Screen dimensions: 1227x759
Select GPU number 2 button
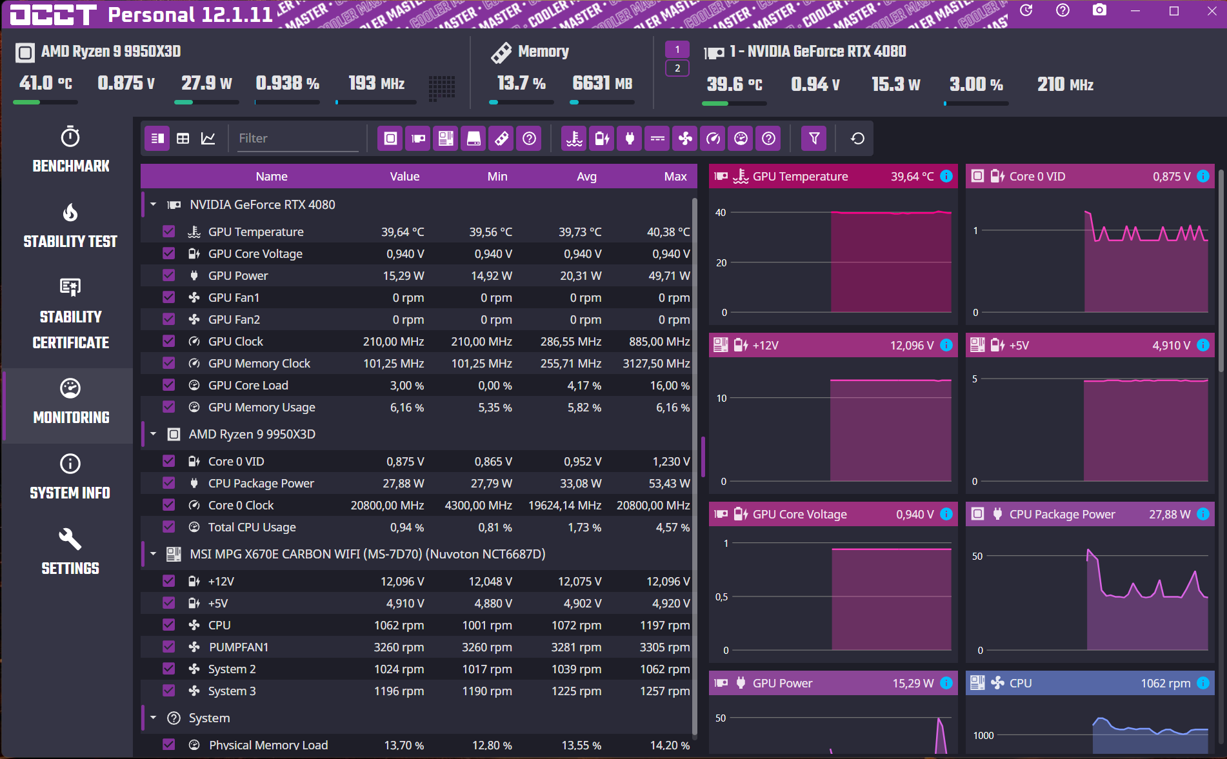pyautogui.click(x=677, y=68)
